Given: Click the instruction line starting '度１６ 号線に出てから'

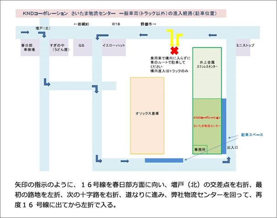Looking at the screenshot, I should (65, 205).
